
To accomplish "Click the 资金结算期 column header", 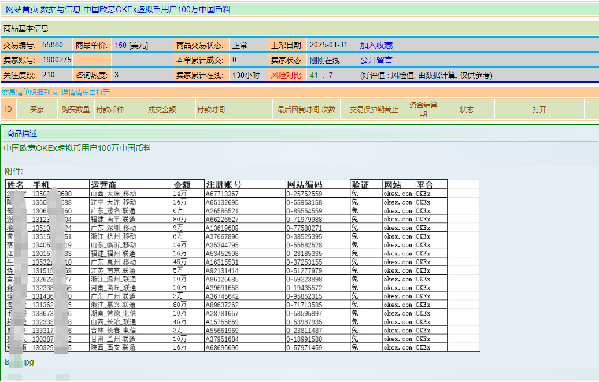I will 423,109.
